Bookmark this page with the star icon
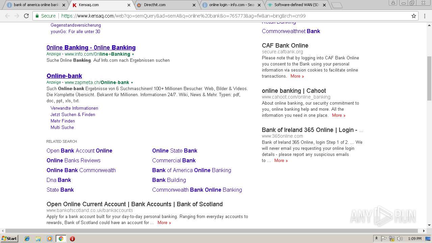 414,16
